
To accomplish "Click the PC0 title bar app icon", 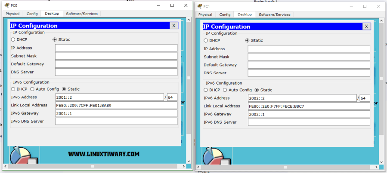I will 7,5.
